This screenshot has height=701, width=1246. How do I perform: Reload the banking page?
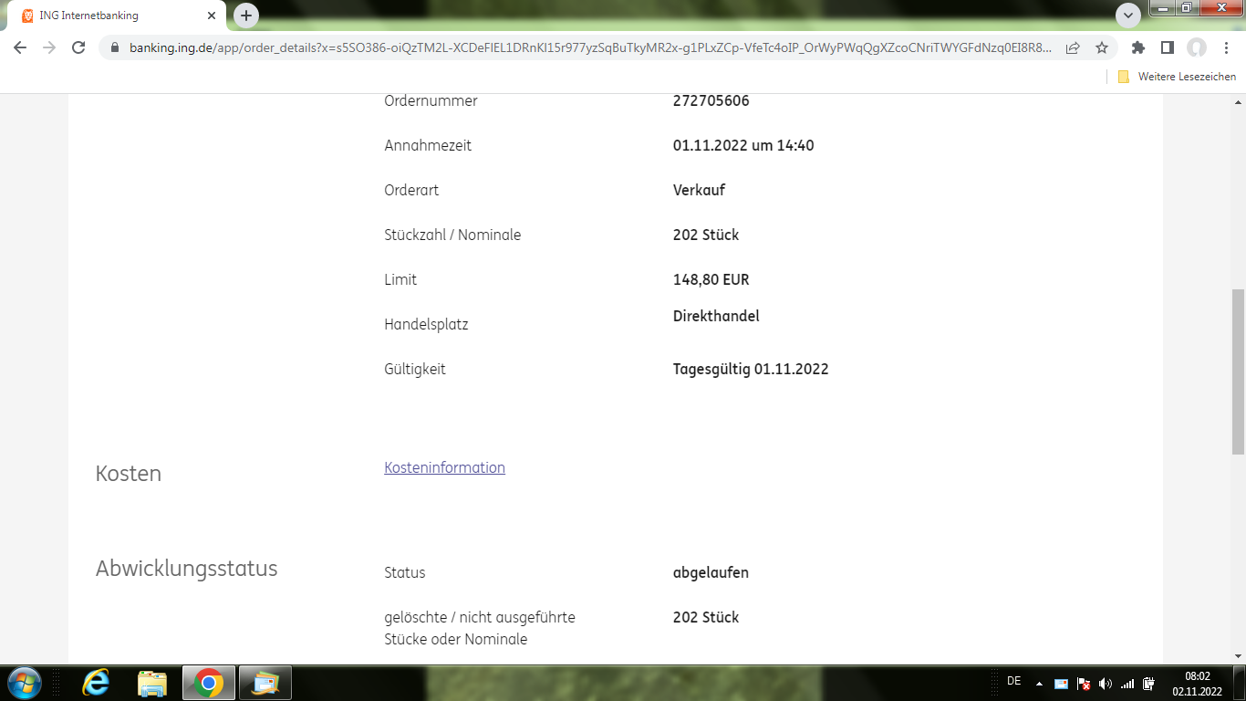78,47
